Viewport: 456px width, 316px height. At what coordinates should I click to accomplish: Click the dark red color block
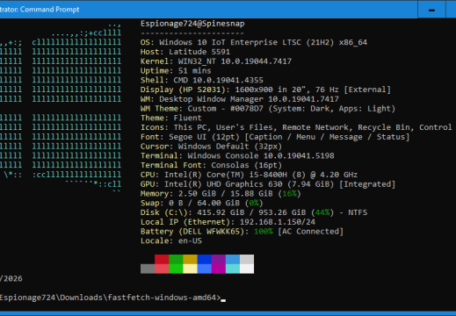[x=162, y=259]
